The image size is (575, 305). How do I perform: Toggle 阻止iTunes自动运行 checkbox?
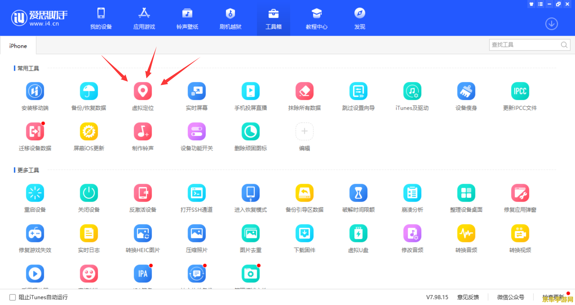(x=13, y=297)
